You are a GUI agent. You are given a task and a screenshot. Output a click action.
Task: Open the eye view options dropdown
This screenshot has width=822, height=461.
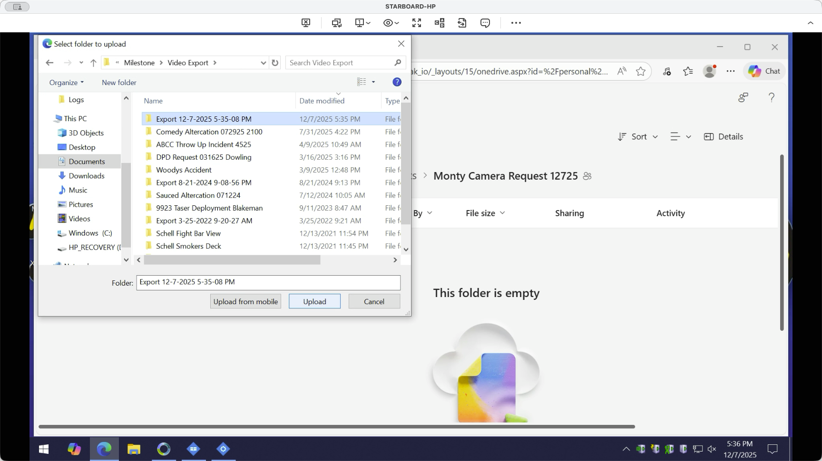click(391, 23)
